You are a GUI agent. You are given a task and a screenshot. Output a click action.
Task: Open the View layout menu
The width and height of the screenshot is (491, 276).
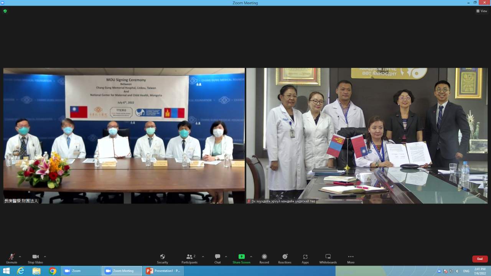482,11
